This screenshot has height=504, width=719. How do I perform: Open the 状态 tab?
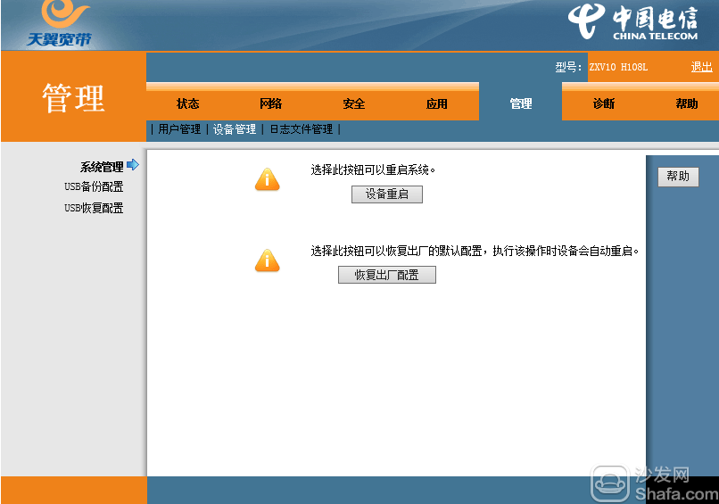188,103
